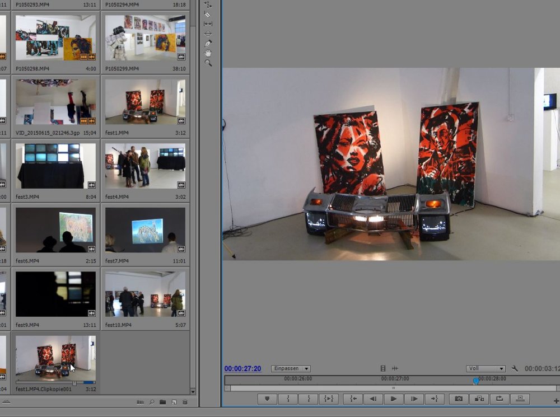Click the project panel scroll down arrow
This screenshot has height=417, width=560.
coord(193,392)
